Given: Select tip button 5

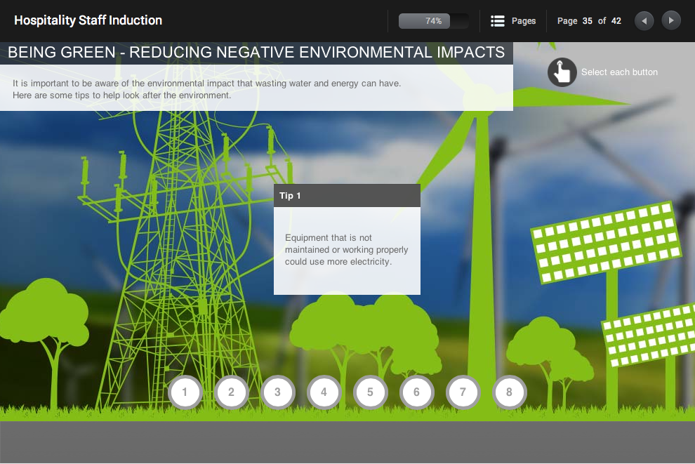Looking at the screenshot, I should click(370, 392).
